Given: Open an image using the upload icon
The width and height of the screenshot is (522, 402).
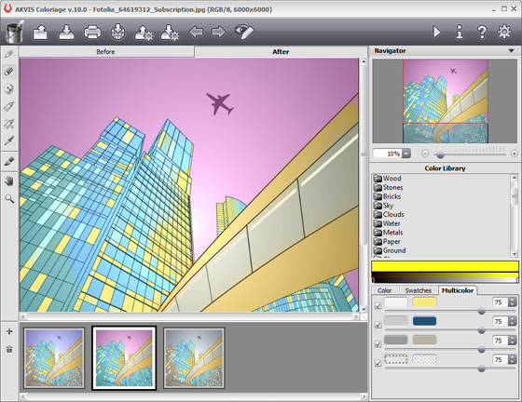Looking at the screenshot, I should coord(40,33).
